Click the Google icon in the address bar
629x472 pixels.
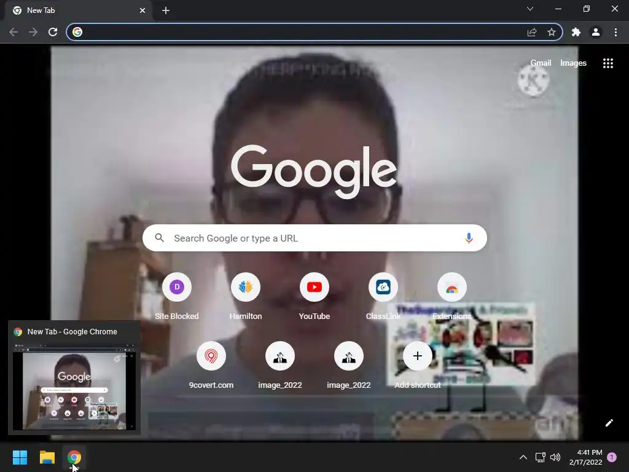(x=77, y=32)
